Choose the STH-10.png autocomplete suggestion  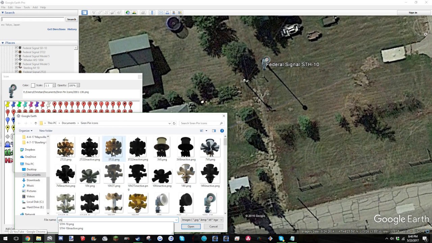point(66,224)
